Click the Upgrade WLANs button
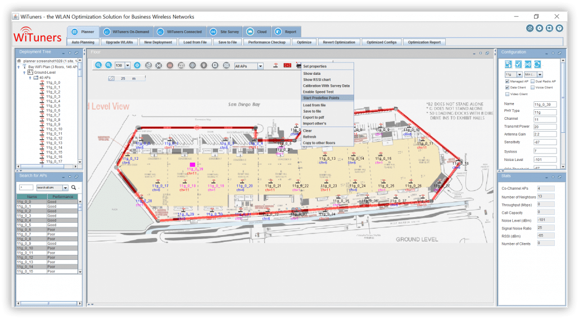Image resolution: width=579 pixels, height=319 pixels. pos(119,42)
